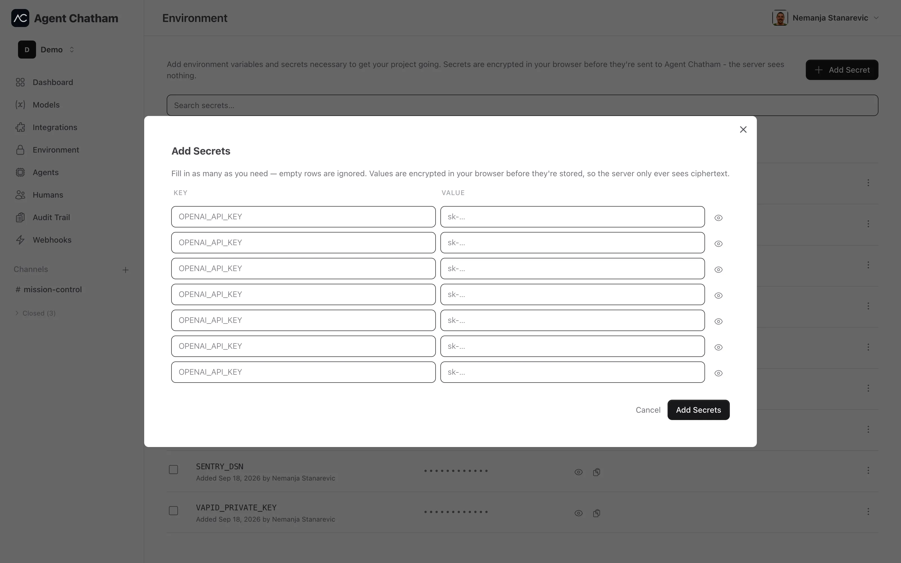
Task: Open the VAPID_PRIVATE_KEY row options menu
Action: (x=868, y=511)
